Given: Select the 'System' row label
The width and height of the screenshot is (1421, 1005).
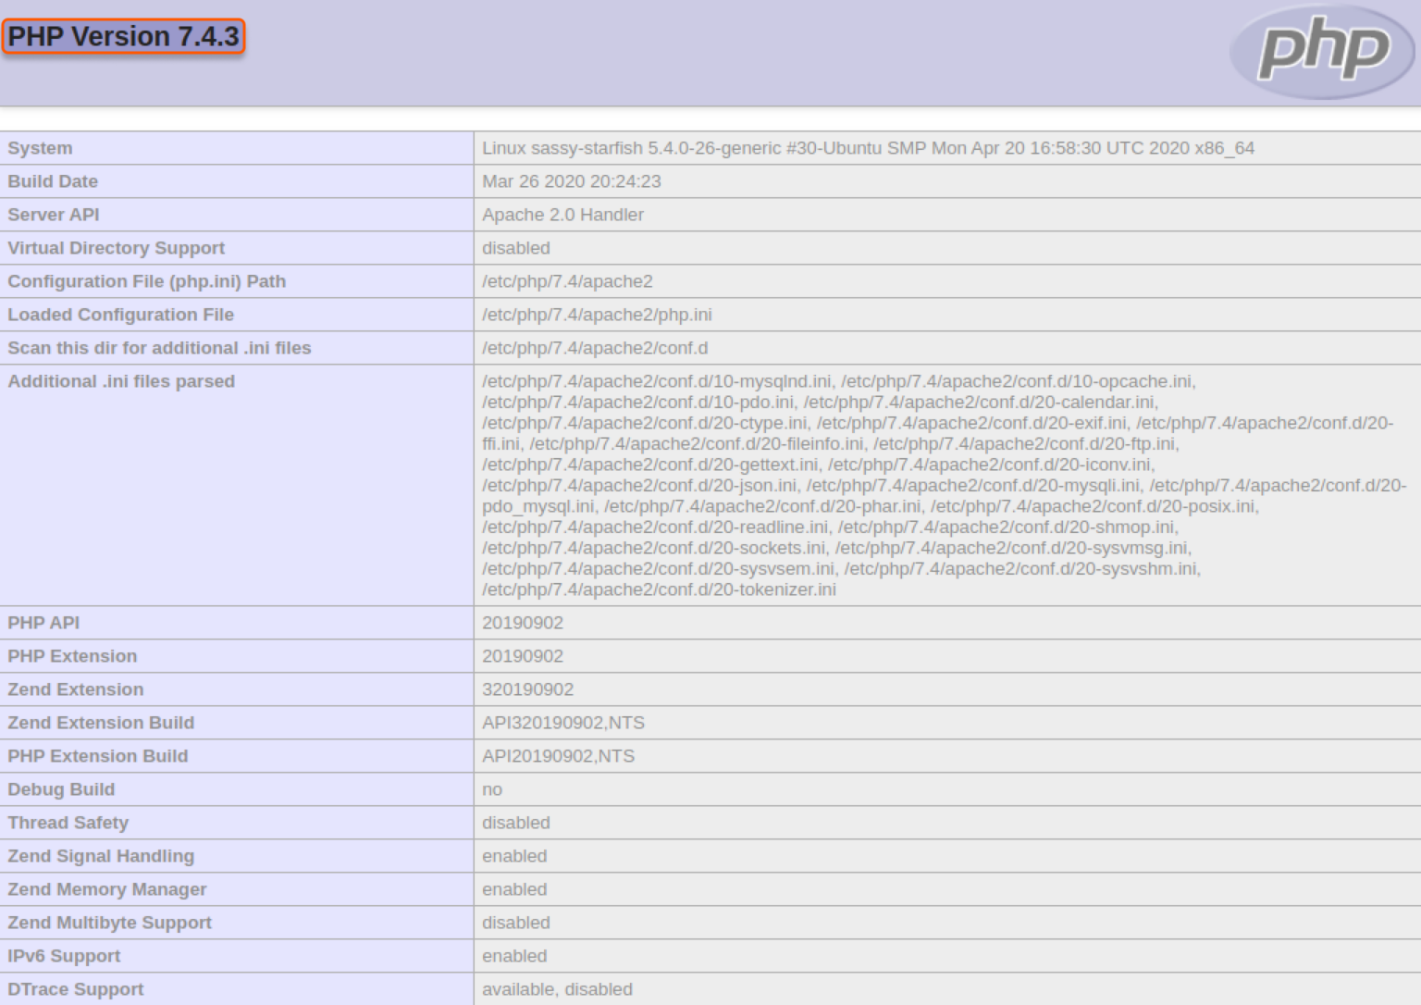Looking at the screenshot, I should point(40,148).
